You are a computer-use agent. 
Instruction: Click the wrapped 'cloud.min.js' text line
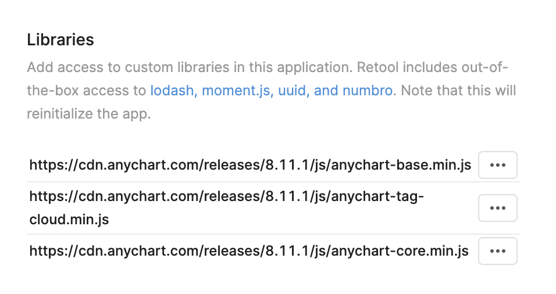click(69, 220)
